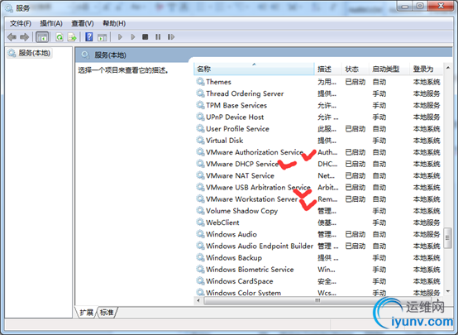Open the 操作(A) menu
The height and width of the screenshot is (335, 458).
pyautogui.click(x=51, y=23)
